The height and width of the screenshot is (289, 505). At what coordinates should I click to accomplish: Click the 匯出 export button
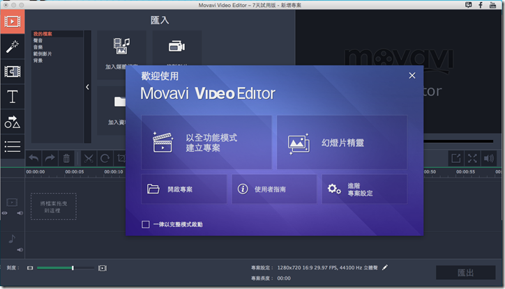(x=466, y=272)
